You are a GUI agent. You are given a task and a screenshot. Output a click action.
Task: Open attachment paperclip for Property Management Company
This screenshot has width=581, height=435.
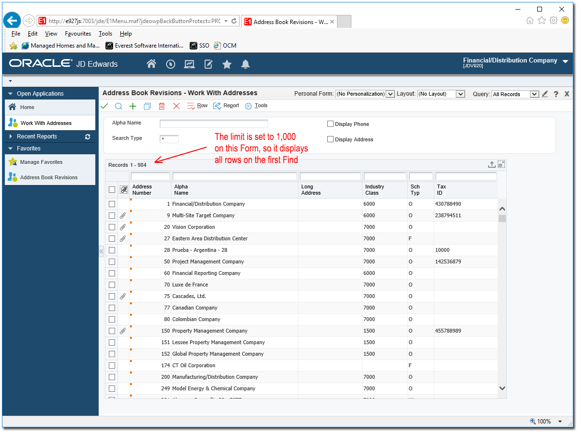(123, 331)
